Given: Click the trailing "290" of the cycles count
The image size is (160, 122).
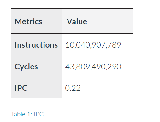Looking at the screenshot, I should click(x=115, y=67).
